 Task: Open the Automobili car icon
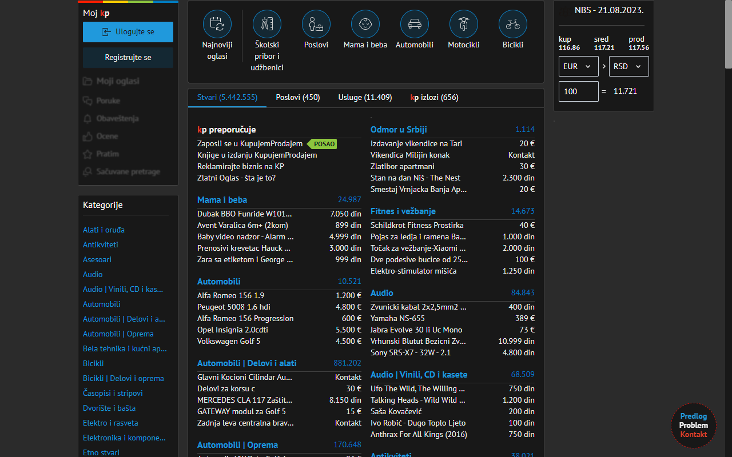(x=415, y=24)
